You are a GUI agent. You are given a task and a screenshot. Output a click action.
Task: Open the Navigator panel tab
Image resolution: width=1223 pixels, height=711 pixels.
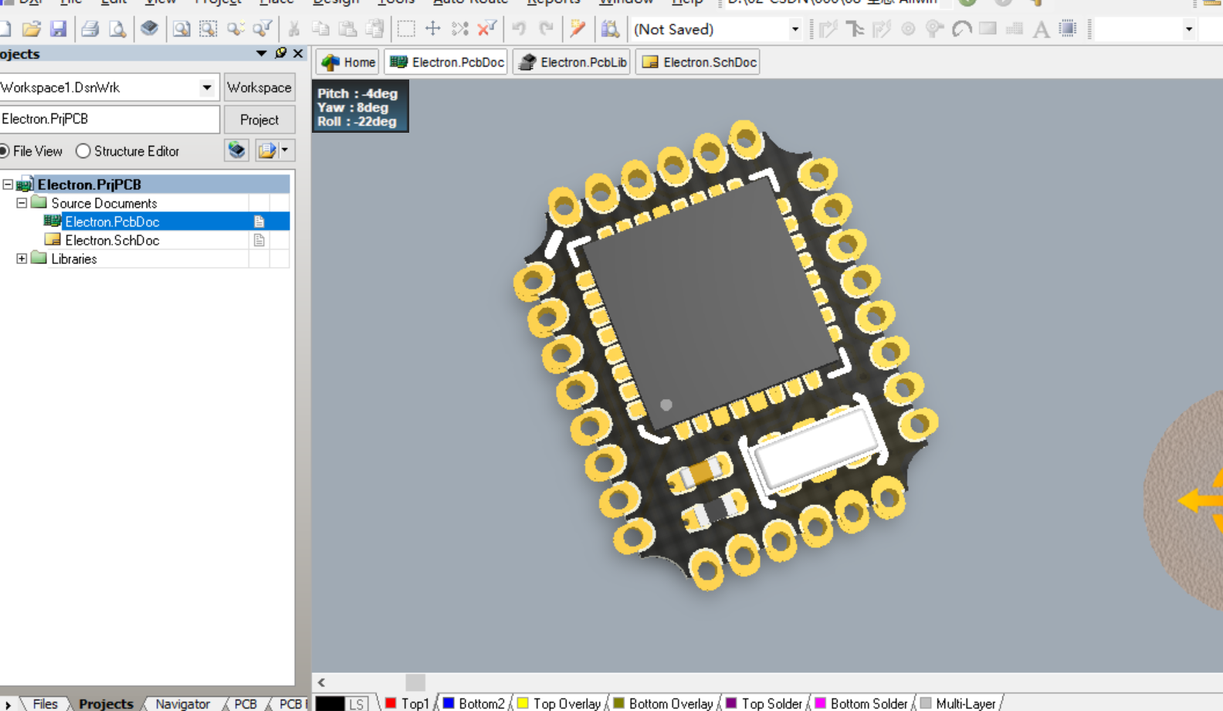(182, 703)
